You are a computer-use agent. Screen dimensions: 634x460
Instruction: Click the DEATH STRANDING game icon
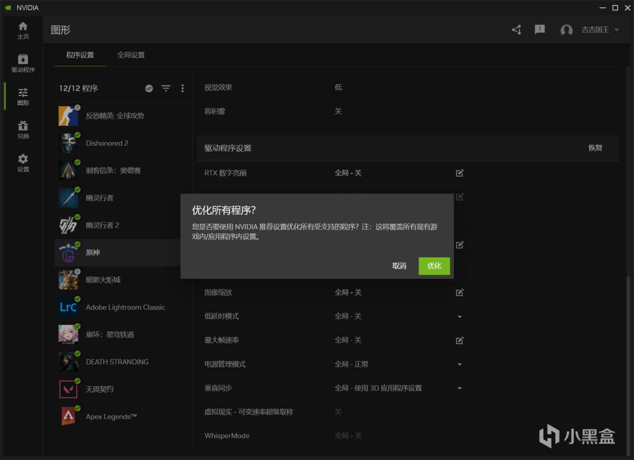[68, 362]
